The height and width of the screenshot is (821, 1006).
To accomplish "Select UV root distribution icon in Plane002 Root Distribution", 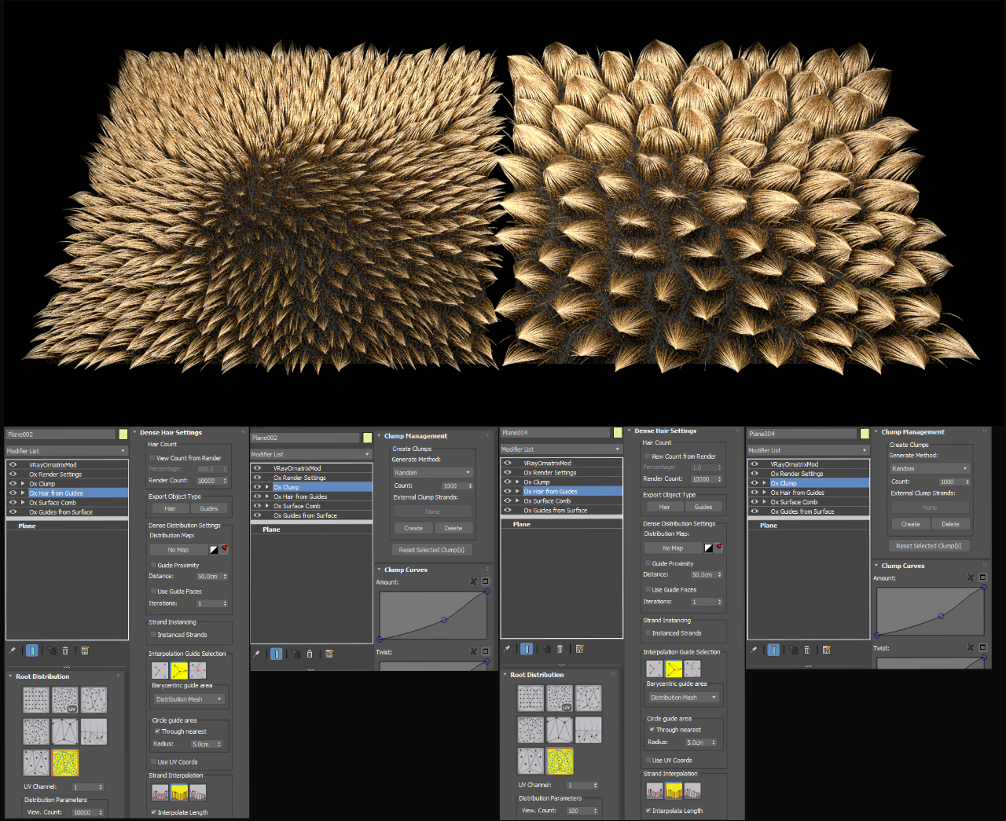I will tap(64, 700).
